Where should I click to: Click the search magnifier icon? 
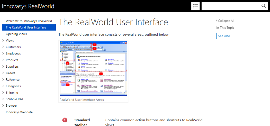point(264,6)
